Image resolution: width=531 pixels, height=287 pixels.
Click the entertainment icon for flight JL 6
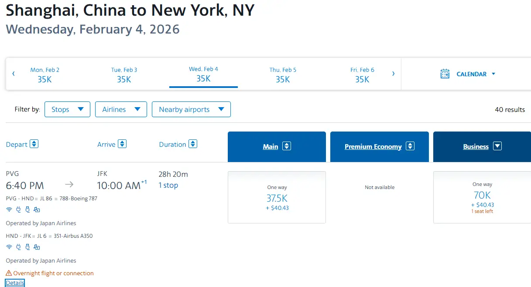click(x=37, y=247)
